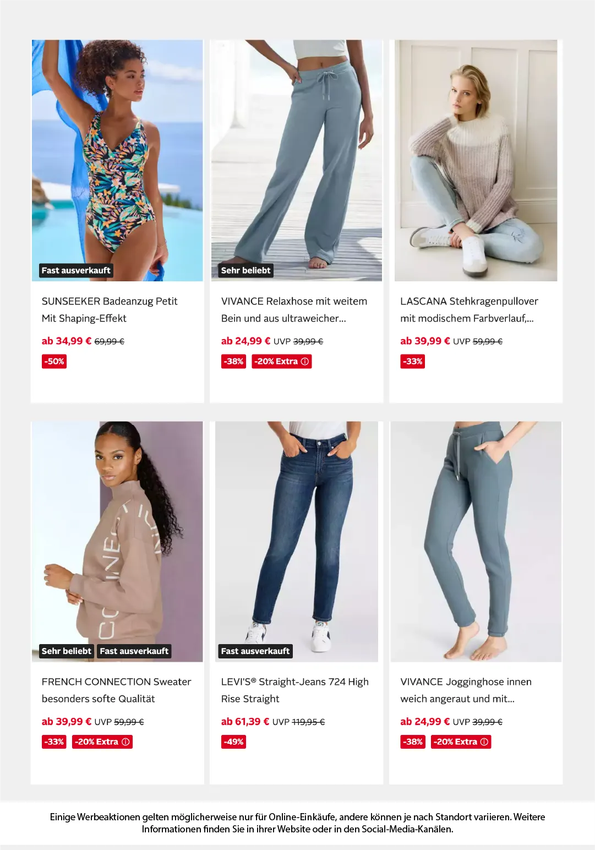Open the LASCANA Stehkragenpullover product image
This screenshot has height=850, width=595.
pos(476,160)
